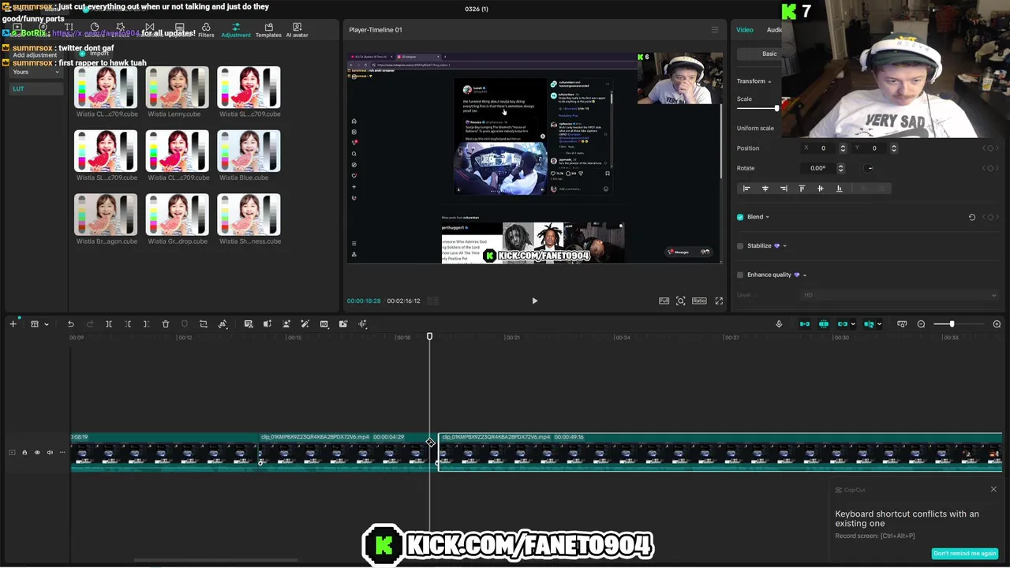This screenshot has width=1010, height=568.
Task: Split the clip at playhead
Action: 109,324
